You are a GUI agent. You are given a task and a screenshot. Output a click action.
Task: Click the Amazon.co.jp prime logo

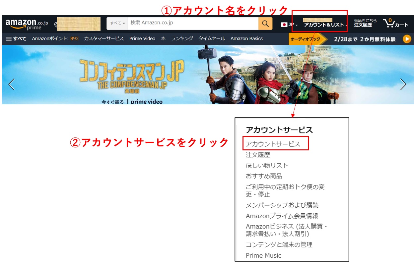point(27,24)
